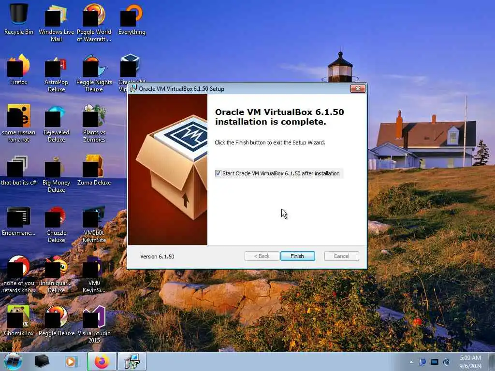
Task: Select the Insaniquarium Deluxe desktop icon
Action: 56,274
